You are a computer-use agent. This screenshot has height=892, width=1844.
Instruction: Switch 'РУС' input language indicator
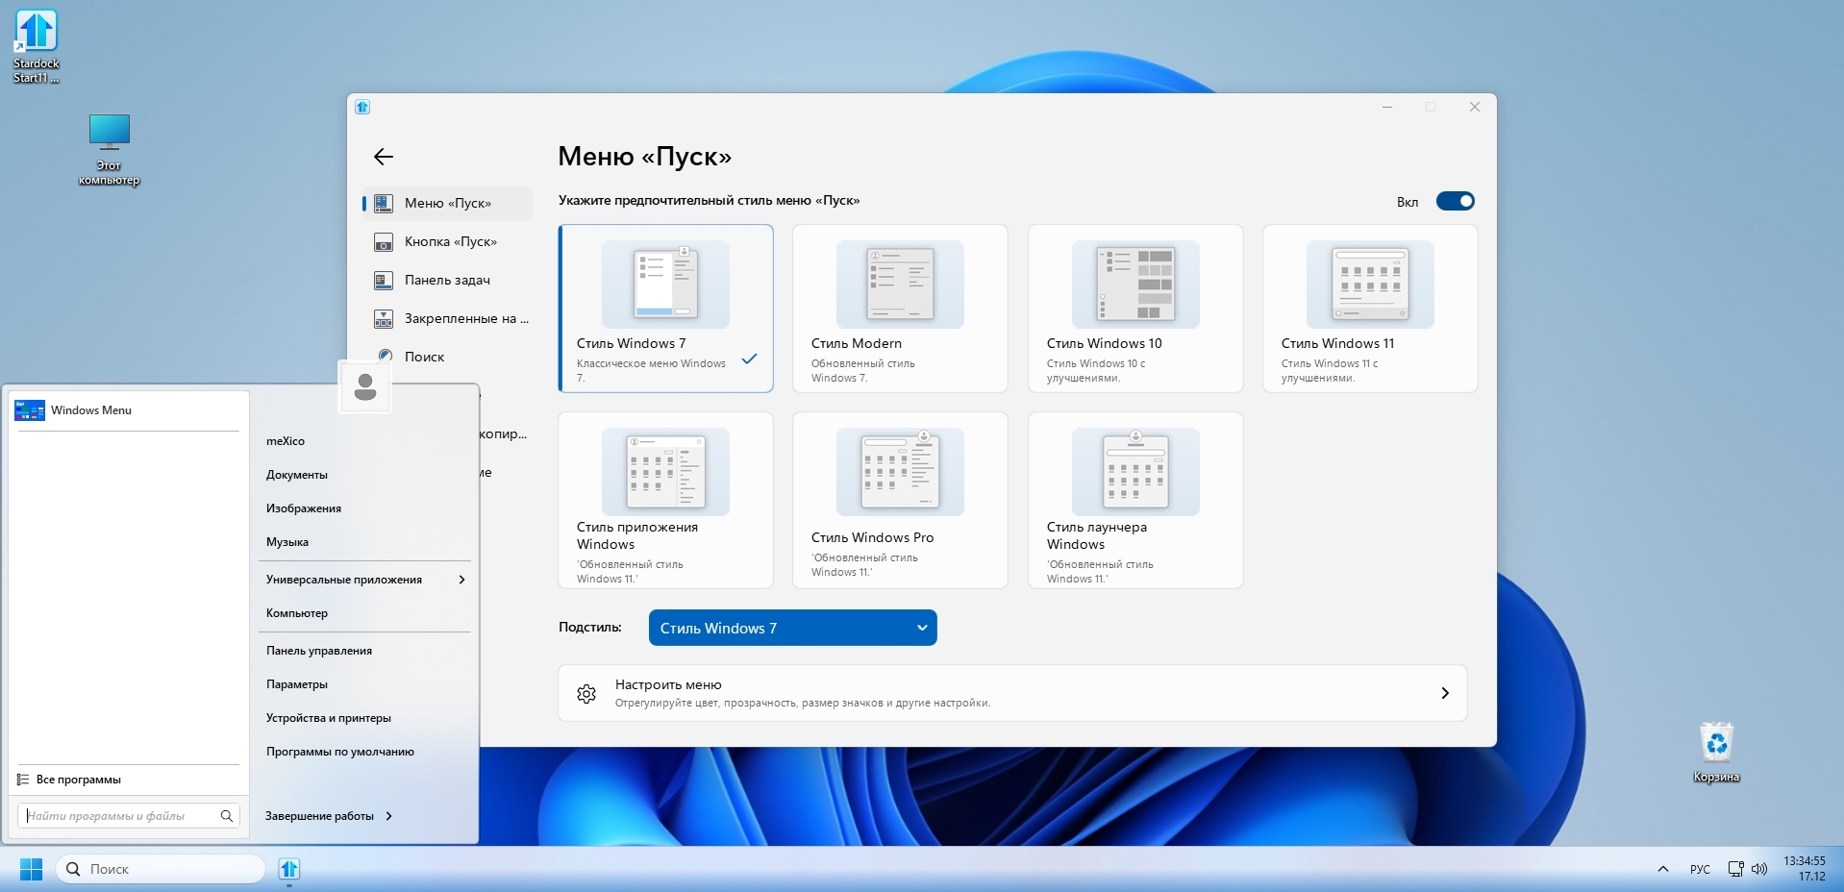click(x=1700, y=869)
